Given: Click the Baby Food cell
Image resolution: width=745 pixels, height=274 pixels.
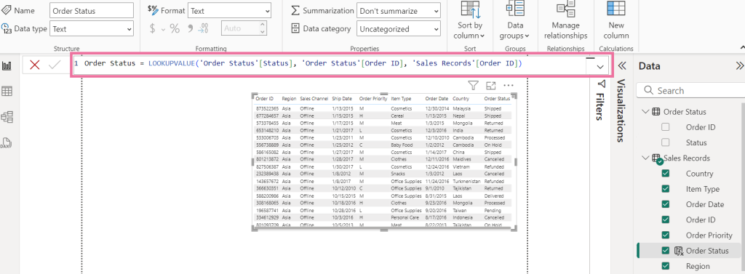Looking at the screenshot, I should (402, 145).
